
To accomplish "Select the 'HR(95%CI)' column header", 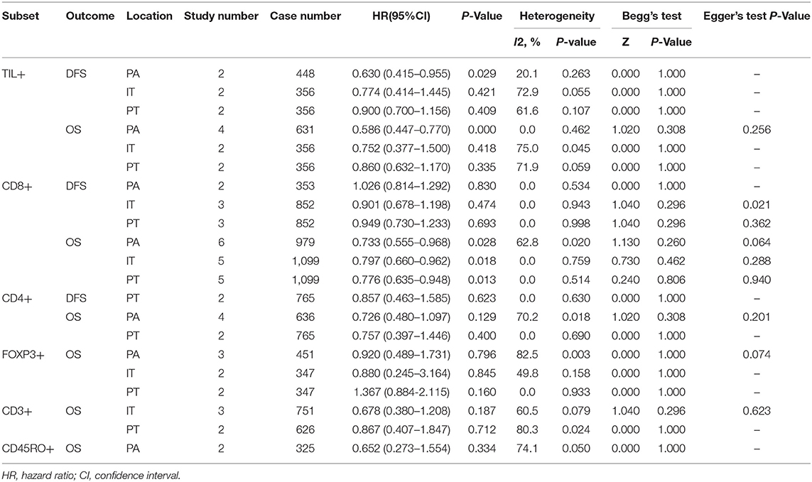I will click(401, 16).
